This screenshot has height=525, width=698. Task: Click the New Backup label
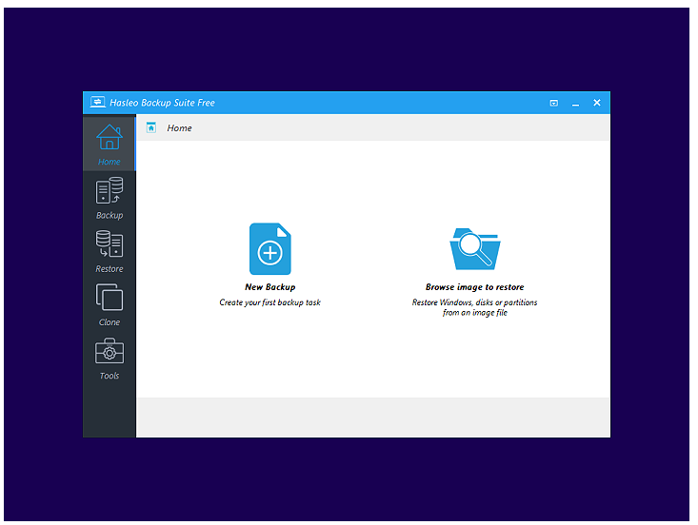(x=270, y=286)
